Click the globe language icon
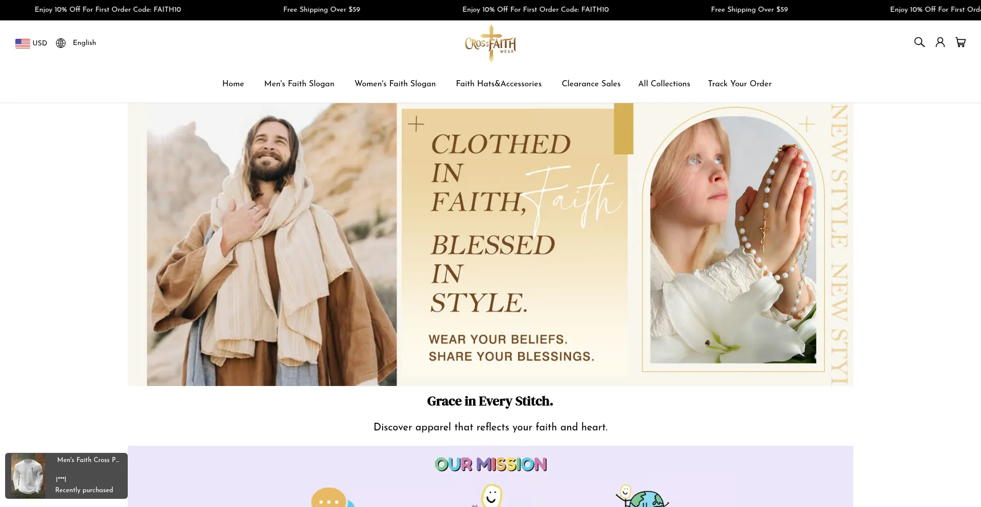Screen dimensions: 981x507 [61, 43]
